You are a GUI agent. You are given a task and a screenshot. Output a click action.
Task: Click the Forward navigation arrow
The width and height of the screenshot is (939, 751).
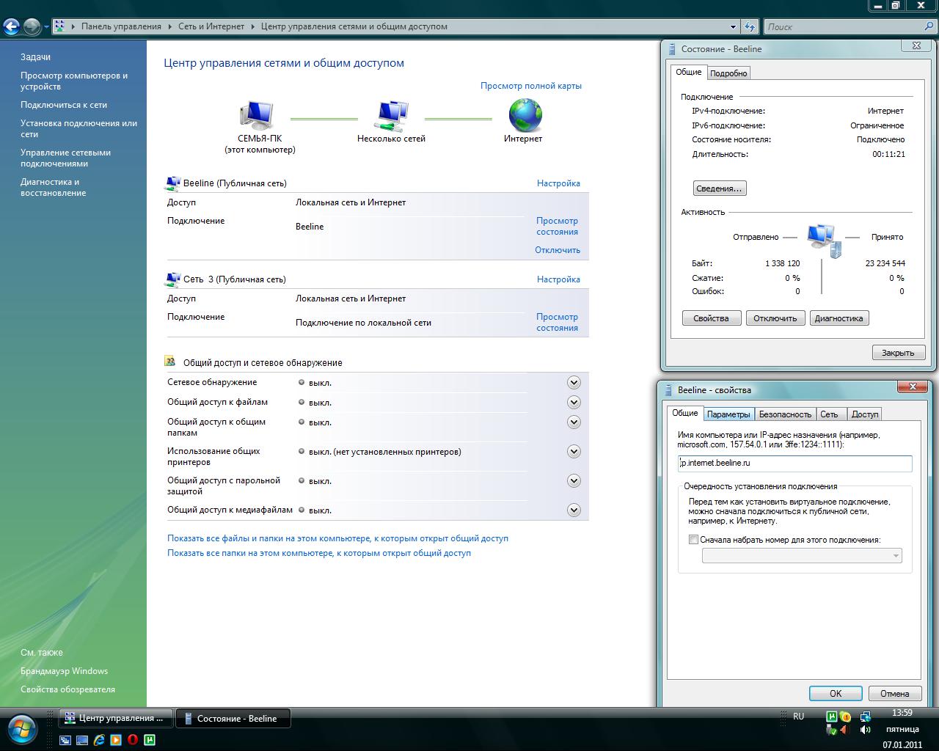pos(32,27)
